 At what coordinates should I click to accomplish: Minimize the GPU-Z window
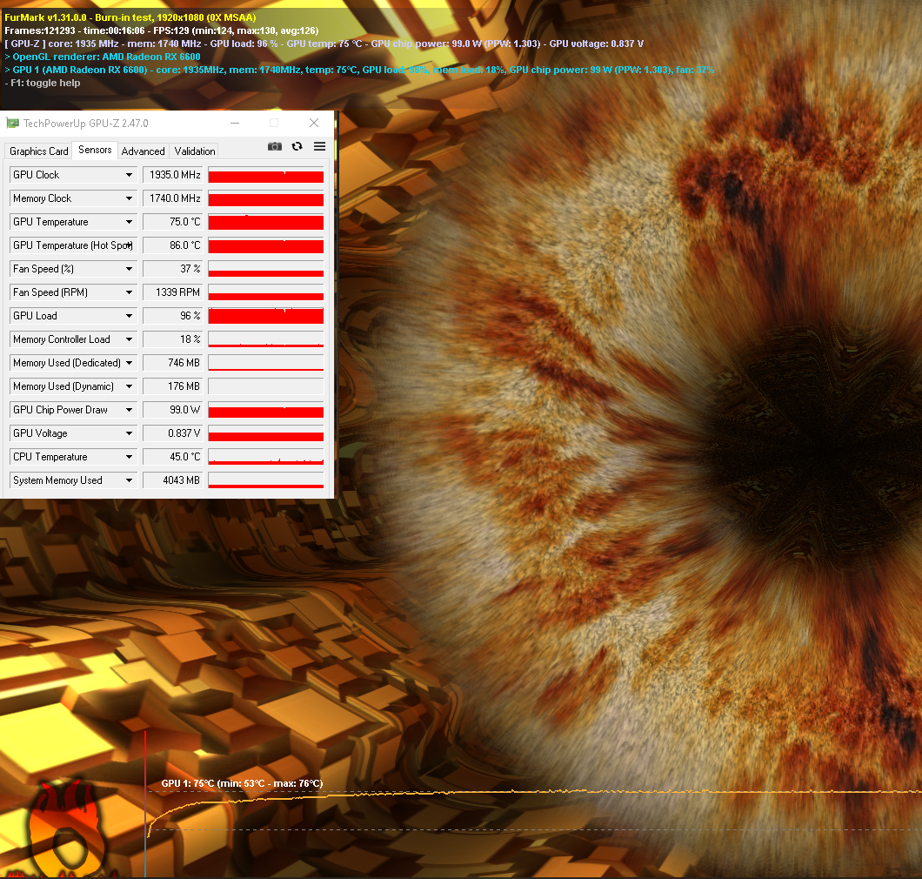[x=235, y=123]
